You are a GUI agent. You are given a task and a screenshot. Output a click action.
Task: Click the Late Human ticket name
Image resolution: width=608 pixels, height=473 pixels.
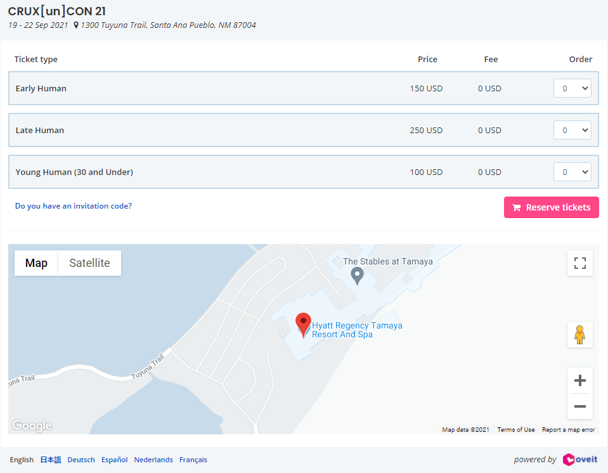39,130
